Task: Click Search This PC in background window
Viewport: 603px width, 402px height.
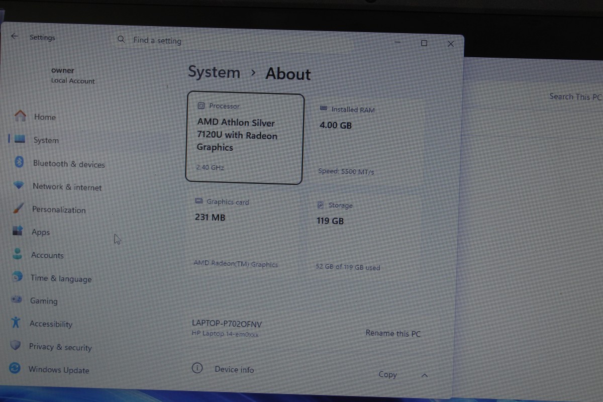Action: [575, 96]
